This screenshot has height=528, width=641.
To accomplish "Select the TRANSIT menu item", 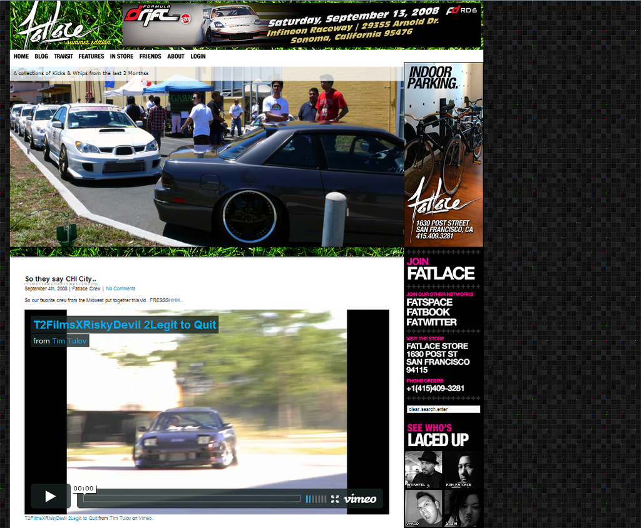I will coord(63,56).
